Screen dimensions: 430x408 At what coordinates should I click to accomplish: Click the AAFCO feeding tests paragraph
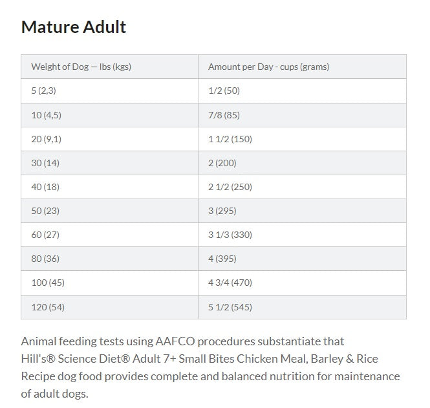(x=210, y=367)
